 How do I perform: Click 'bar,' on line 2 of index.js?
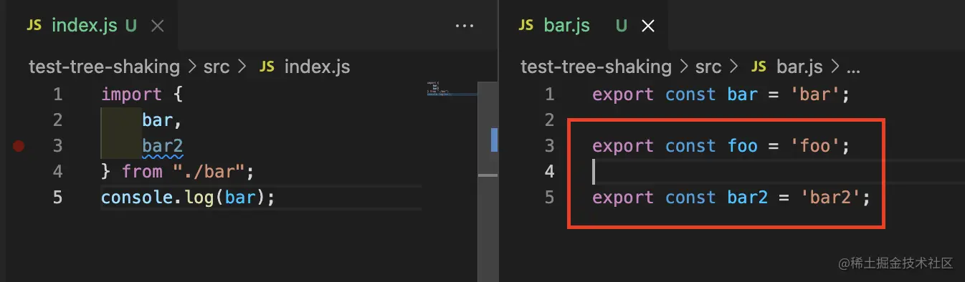coord(162,120)
